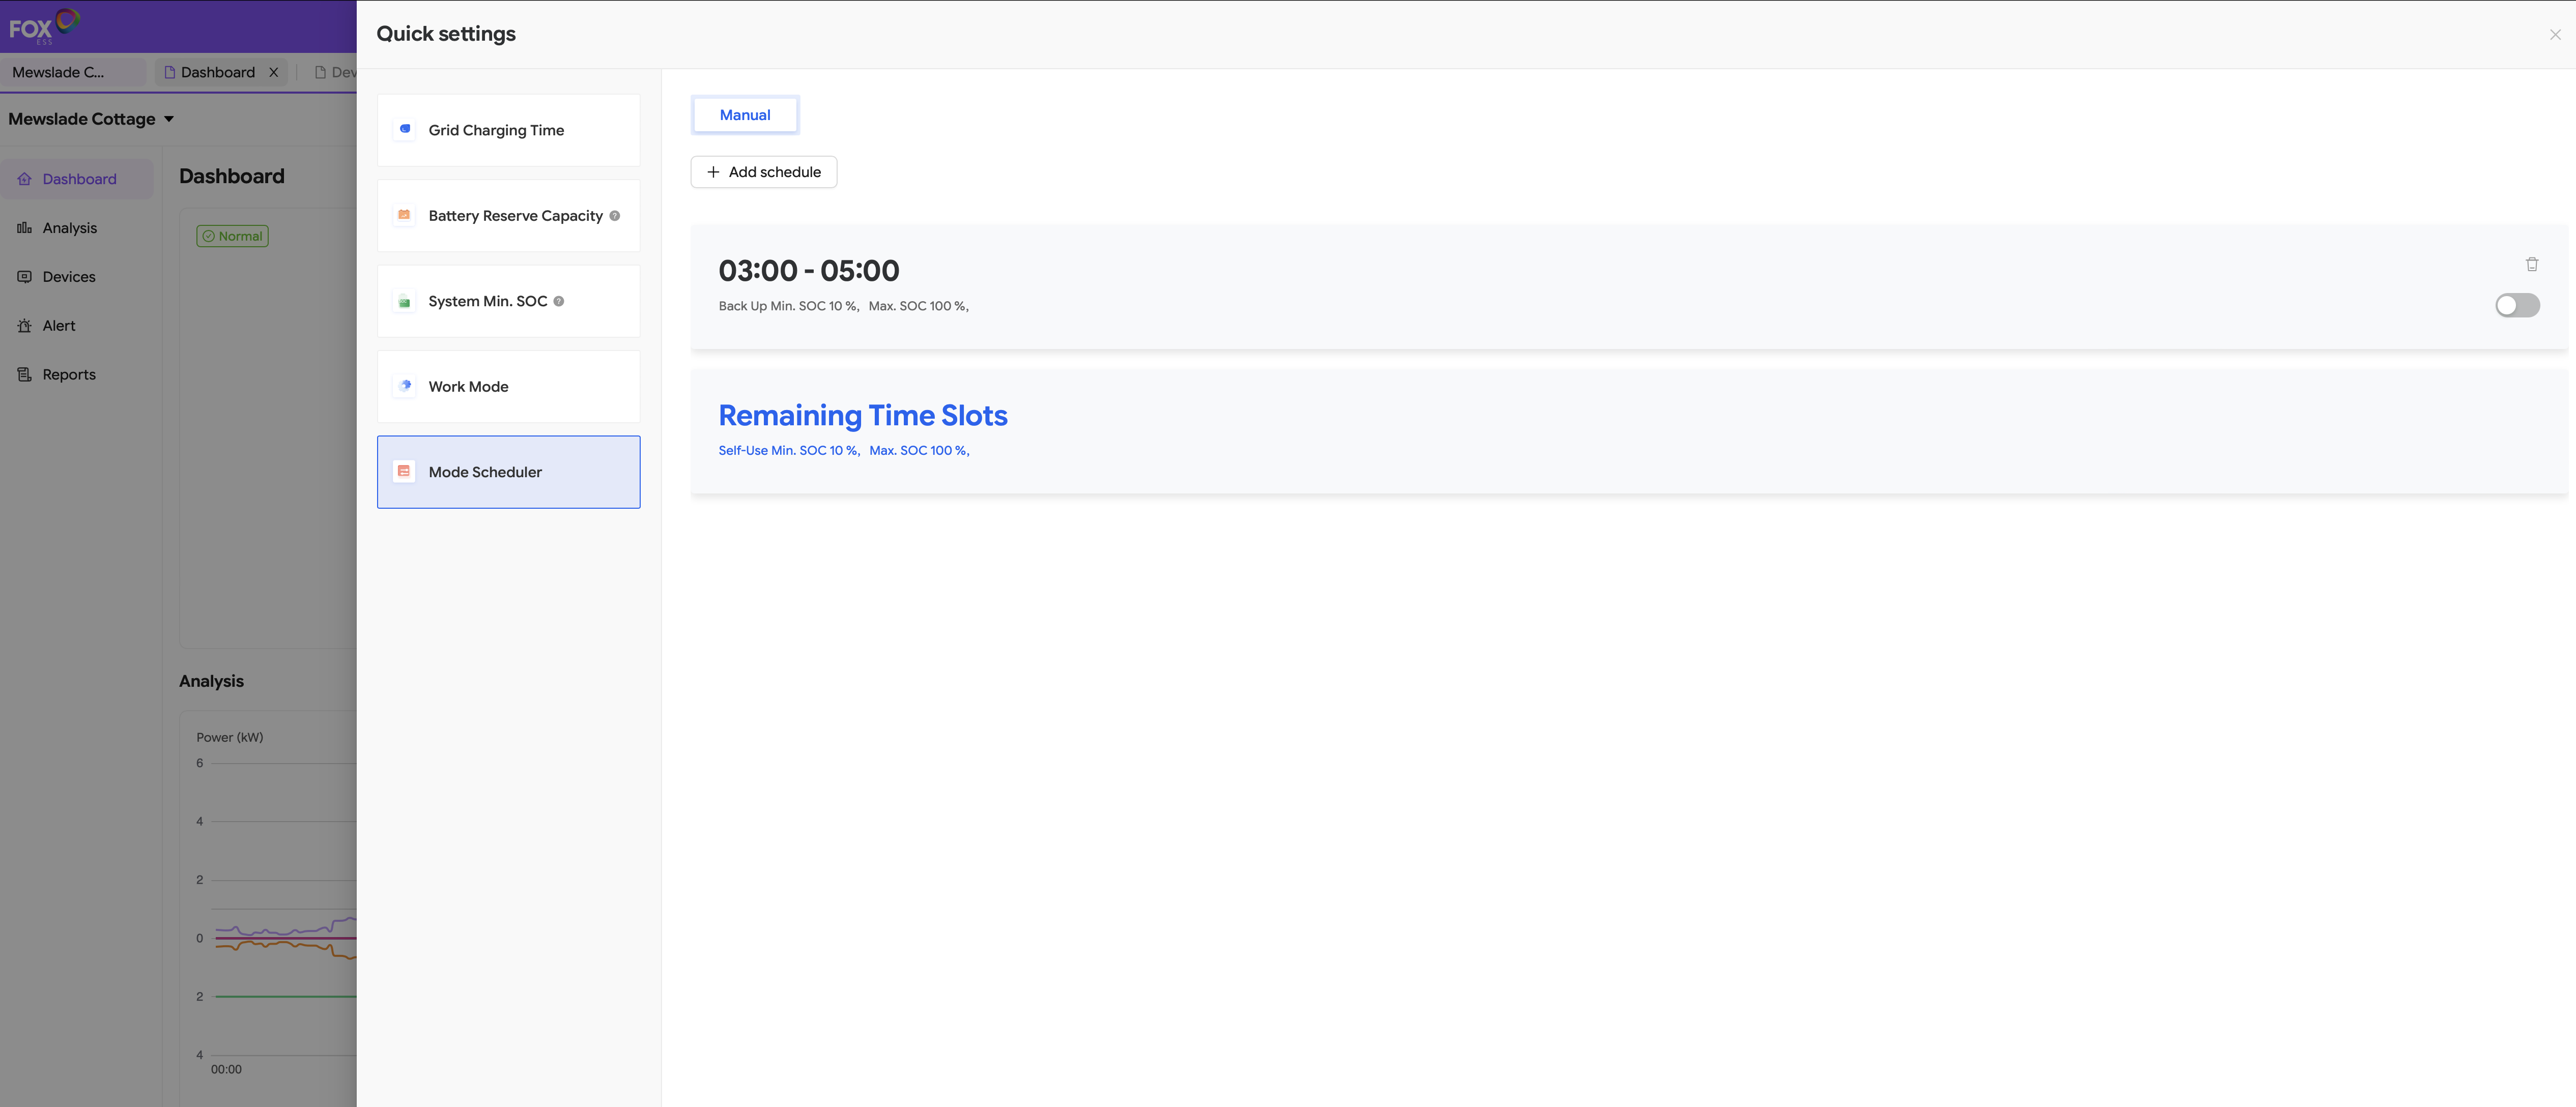Click the Grid Charging Time icon

(x=405, y=129)
